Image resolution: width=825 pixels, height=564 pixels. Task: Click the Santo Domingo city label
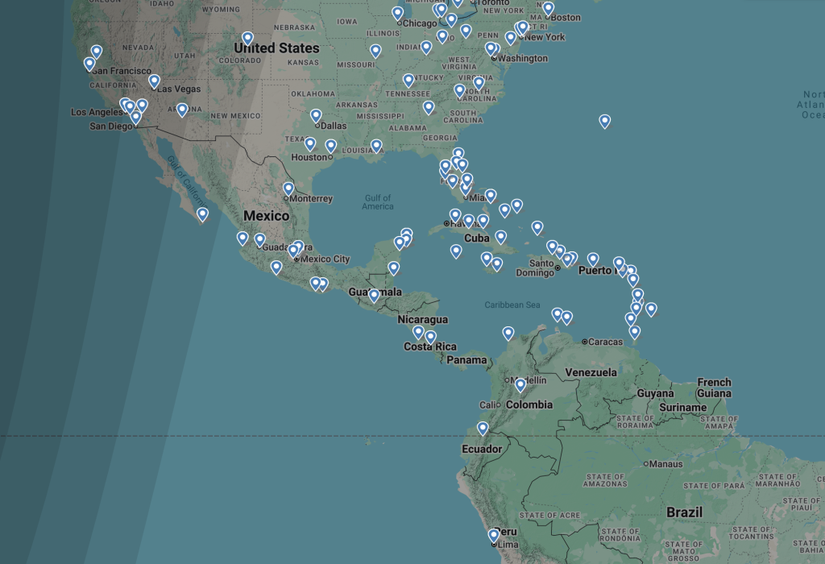click(535, 268)
